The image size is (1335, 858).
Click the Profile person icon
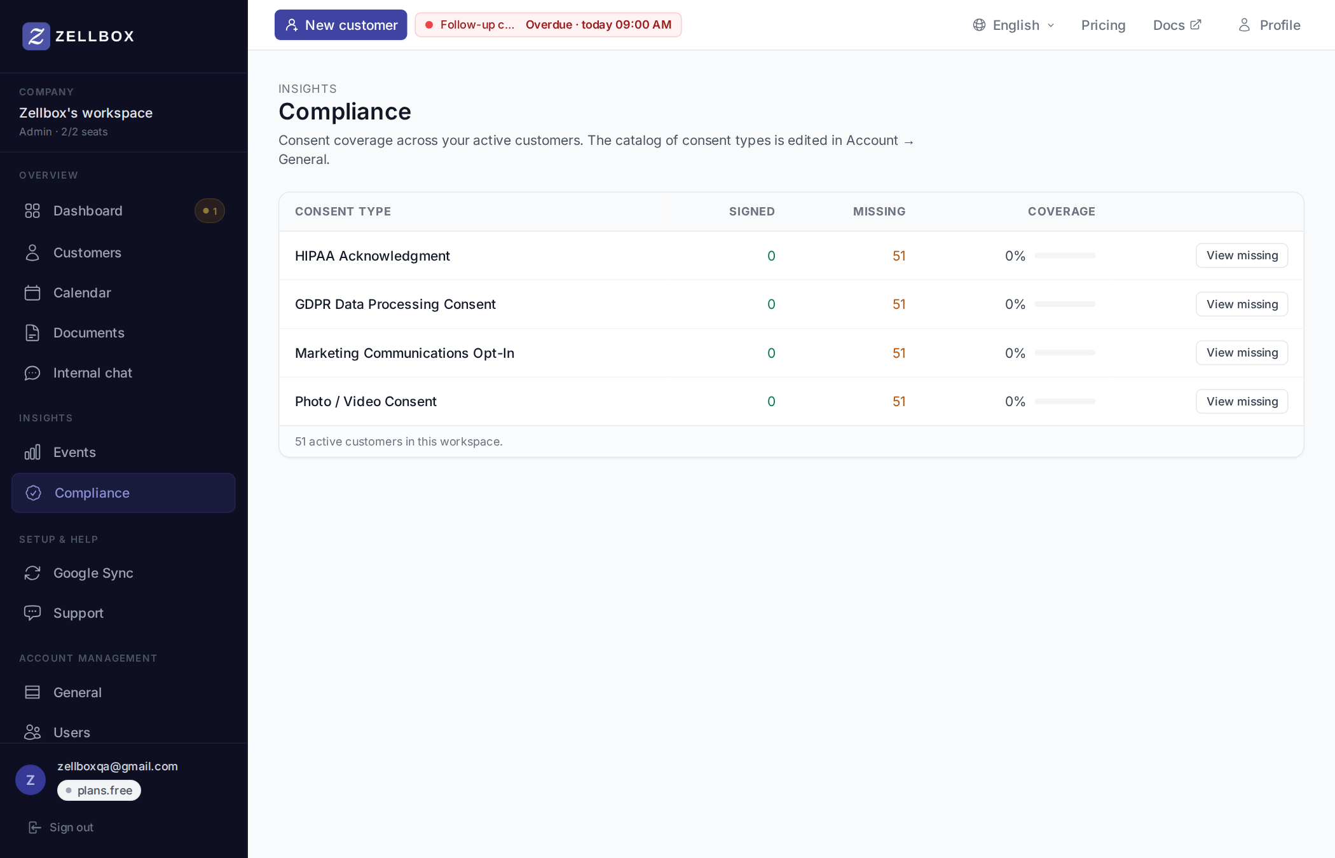1245,25
